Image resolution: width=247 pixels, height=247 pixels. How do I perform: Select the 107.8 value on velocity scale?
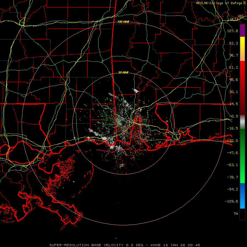point(232,31)
